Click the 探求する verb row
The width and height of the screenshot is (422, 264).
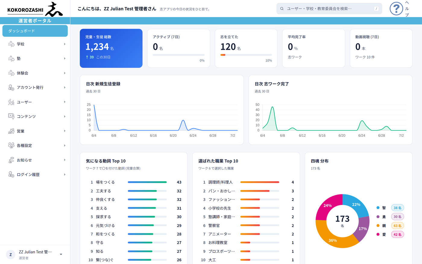click(134, 217)
